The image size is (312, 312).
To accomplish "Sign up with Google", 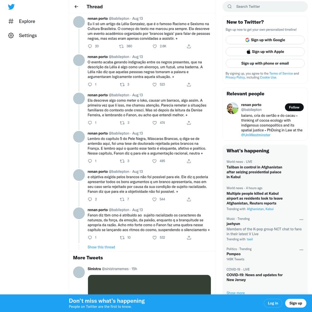I will click(x=265, y=40).
